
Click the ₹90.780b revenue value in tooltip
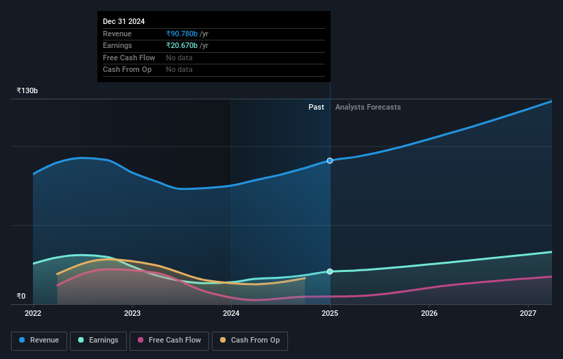(x=182, y=34)
